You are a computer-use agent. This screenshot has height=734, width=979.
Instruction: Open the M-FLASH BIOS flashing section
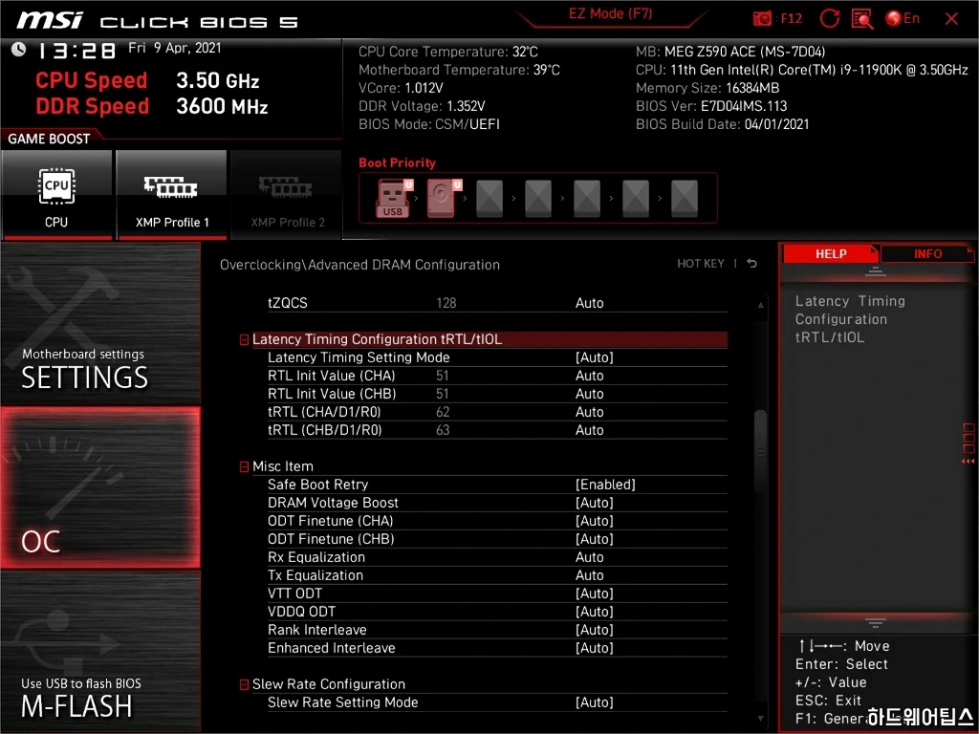100,652
